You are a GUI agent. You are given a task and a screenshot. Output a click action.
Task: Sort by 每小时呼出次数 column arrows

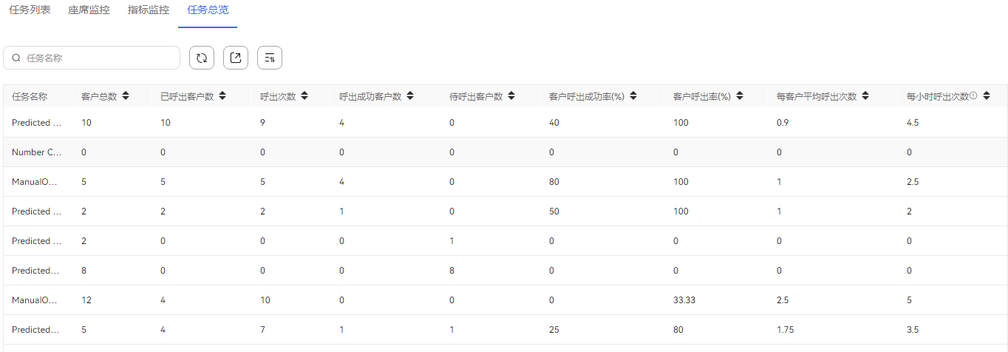click(987, 95)
